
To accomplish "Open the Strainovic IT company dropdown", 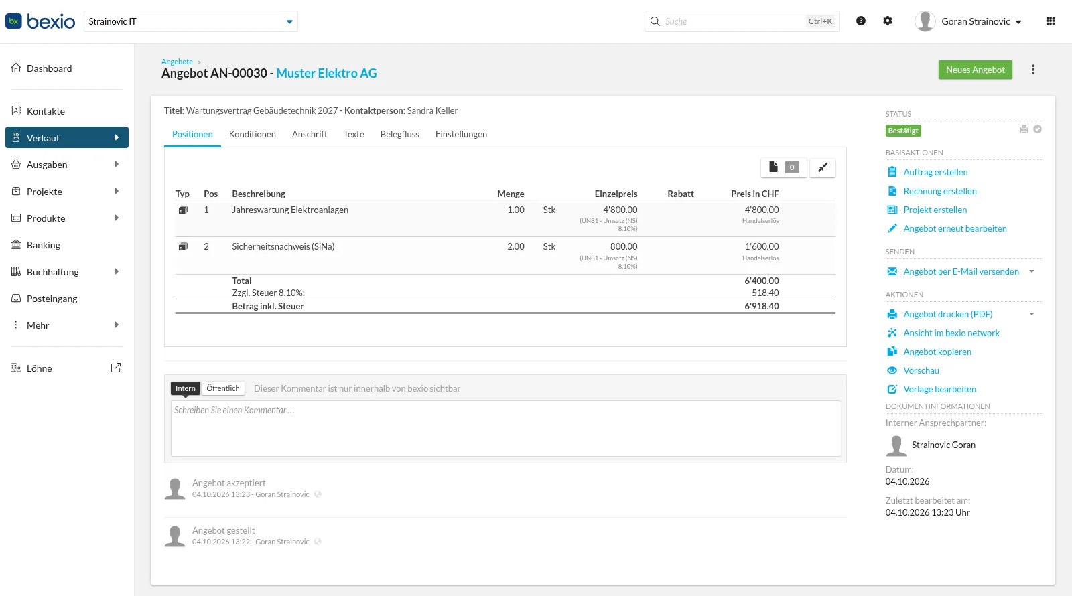I will point(191,21).
